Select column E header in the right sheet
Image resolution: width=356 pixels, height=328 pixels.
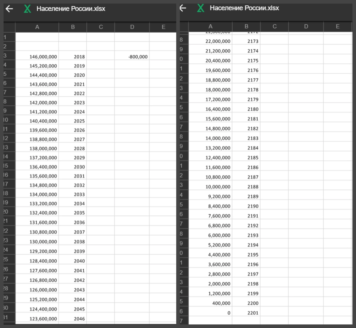tap(338, 26)
